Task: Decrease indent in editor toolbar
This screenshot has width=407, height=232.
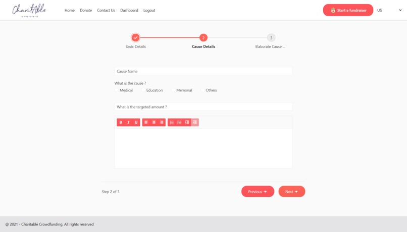Action: point(195,123)
